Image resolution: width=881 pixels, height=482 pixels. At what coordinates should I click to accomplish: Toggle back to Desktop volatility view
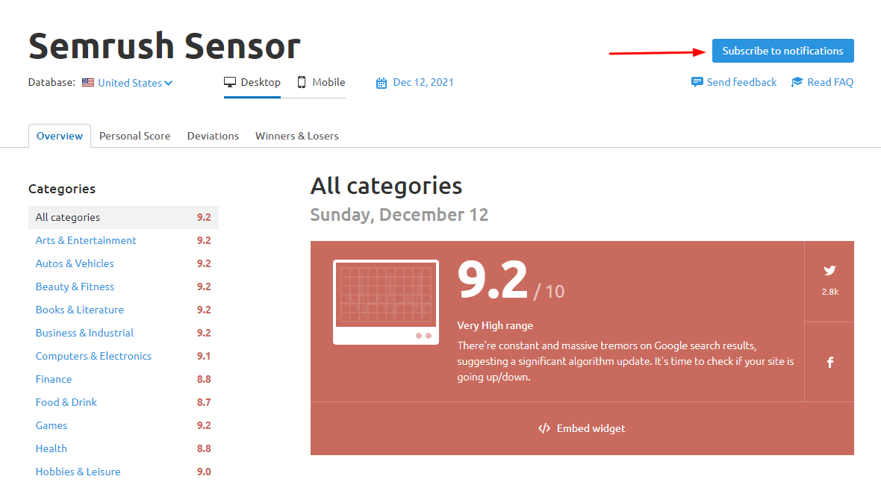(x=252, y=82)
